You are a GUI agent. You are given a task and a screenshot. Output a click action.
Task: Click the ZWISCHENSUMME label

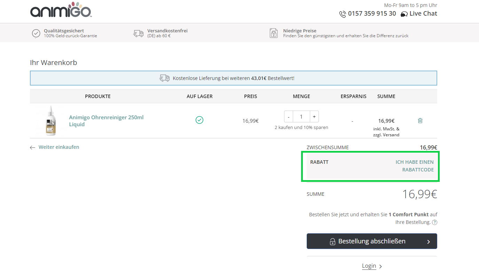[x=328, y=147]
